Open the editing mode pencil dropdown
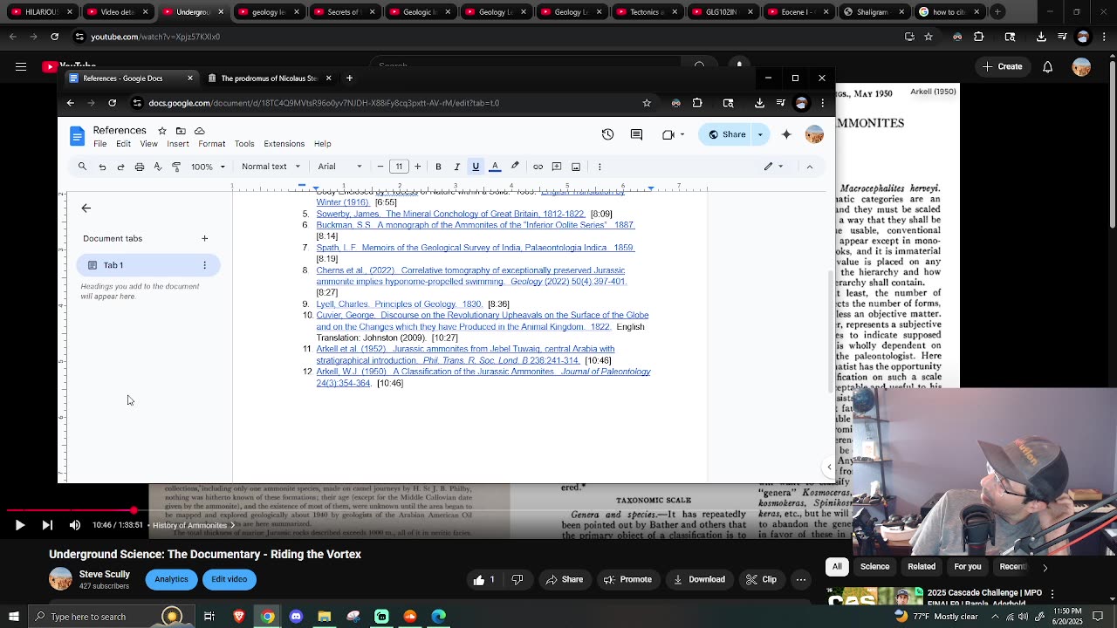 pyautogui.click(x=773, y=167)
